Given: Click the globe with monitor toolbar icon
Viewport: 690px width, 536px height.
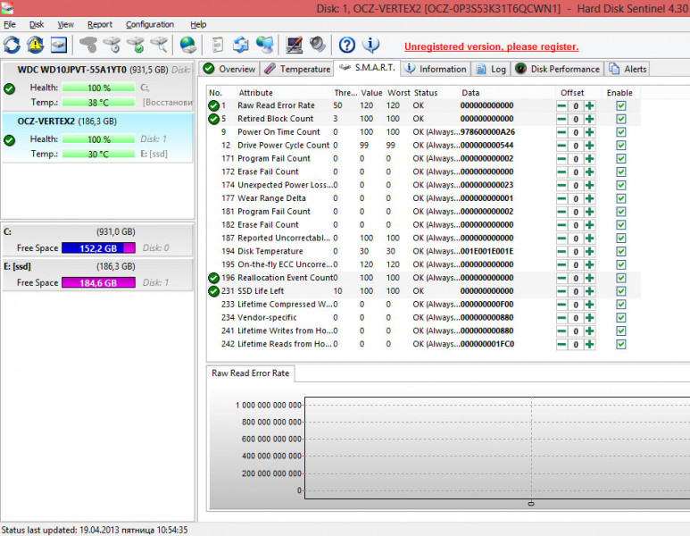Looking at the screenshot, I should pyautogui.click(x=264, y=45).
